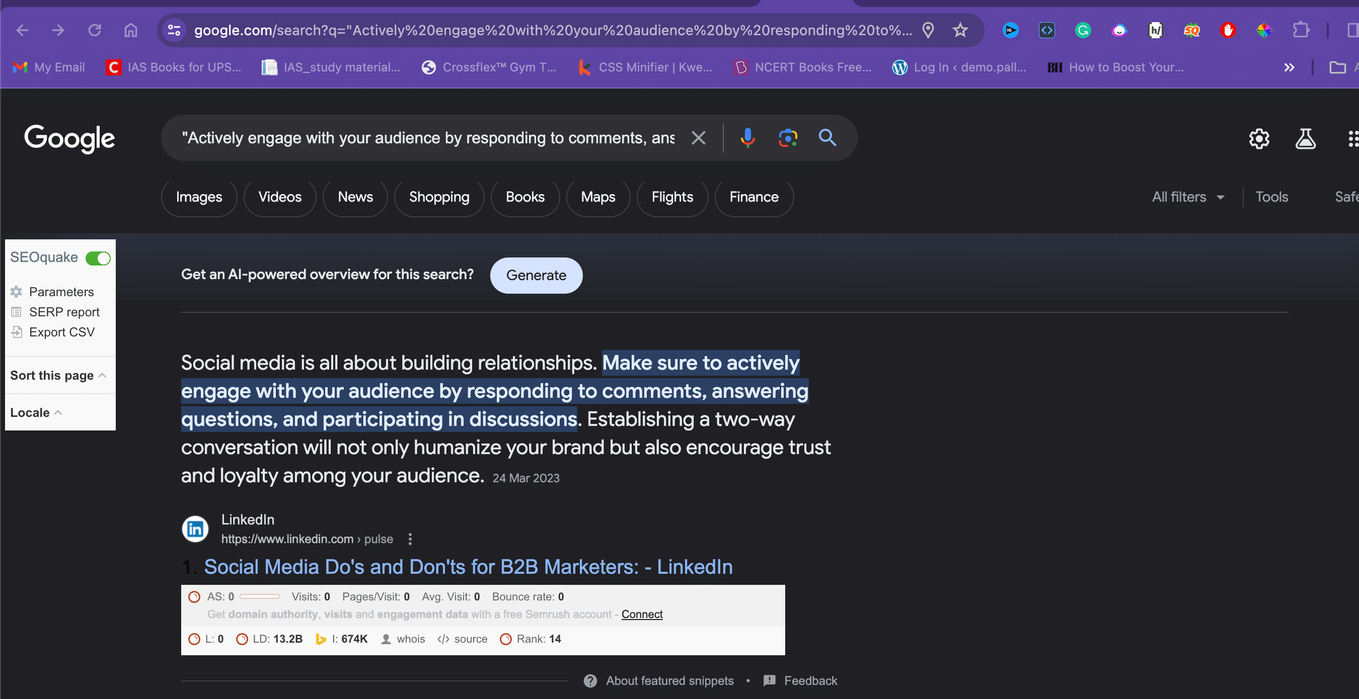Viewport: 1359px width, 699px height.
Task: Select the Images search tab
Action: tap(199, 197)
